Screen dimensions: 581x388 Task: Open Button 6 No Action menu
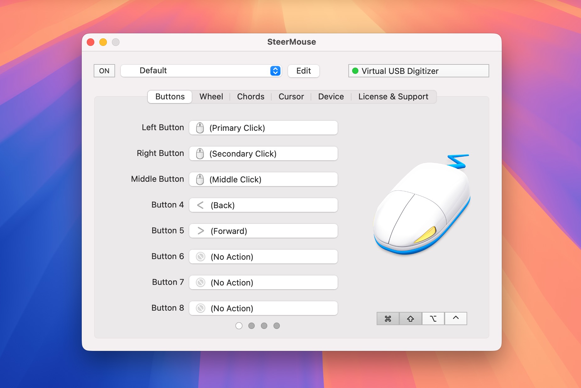pyautogui.click(x=263, y=257)
